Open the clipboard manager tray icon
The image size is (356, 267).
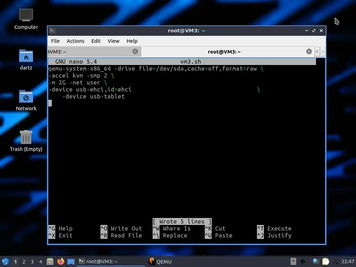325,261
